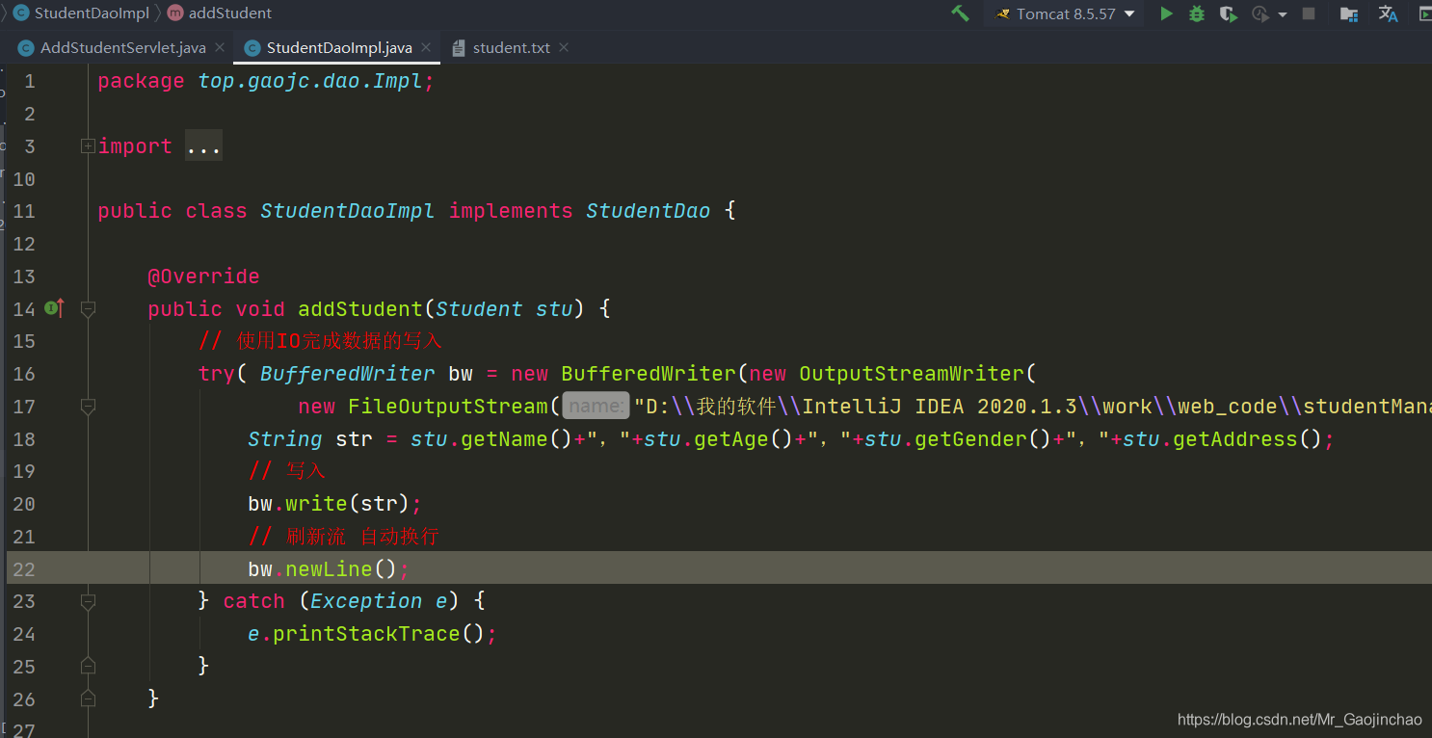Click the addStudent method name on line 14
Screen dimensions: 1432x738
point(360,309)
